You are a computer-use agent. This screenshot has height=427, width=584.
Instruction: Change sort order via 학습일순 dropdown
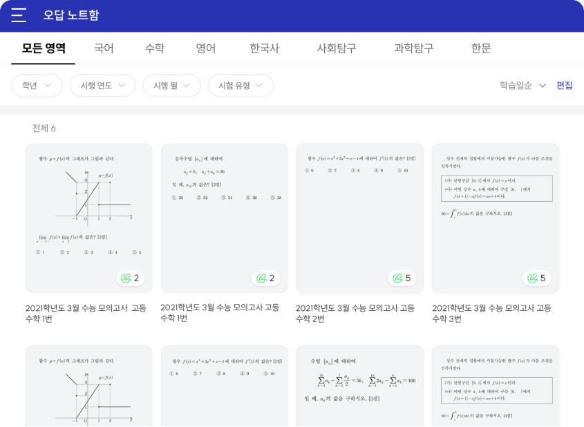pyautogui.click(x=523, y=86)
